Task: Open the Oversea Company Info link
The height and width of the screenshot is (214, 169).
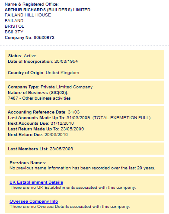Action: 34,201
